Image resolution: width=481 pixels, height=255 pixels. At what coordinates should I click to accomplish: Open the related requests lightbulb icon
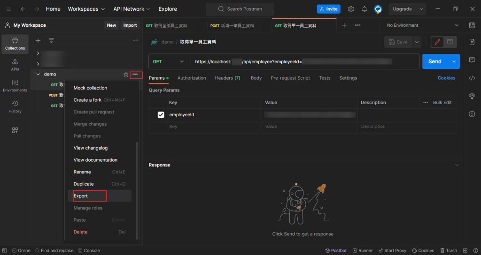[x=472, y=96]
